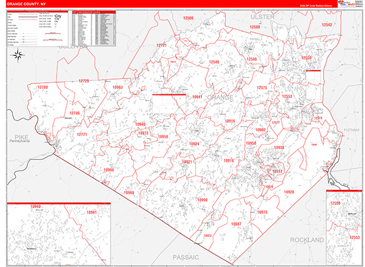365x267 pixels.
Task: Click ZIP code 12575
Action: [262, 88]
